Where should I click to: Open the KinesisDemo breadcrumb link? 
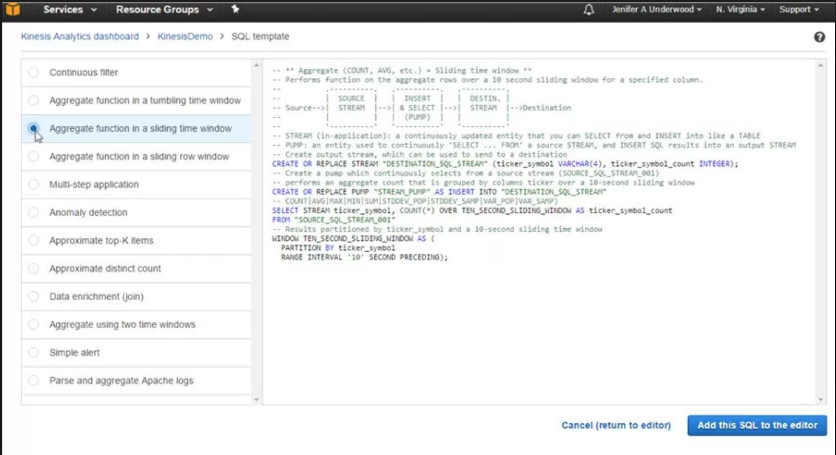185,36
